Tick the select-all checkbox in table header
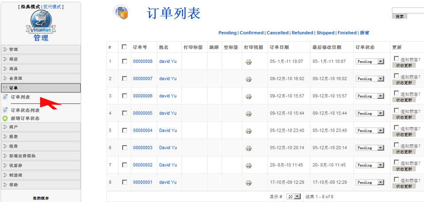This screenshot has height=202, width=424. [125, 47]
